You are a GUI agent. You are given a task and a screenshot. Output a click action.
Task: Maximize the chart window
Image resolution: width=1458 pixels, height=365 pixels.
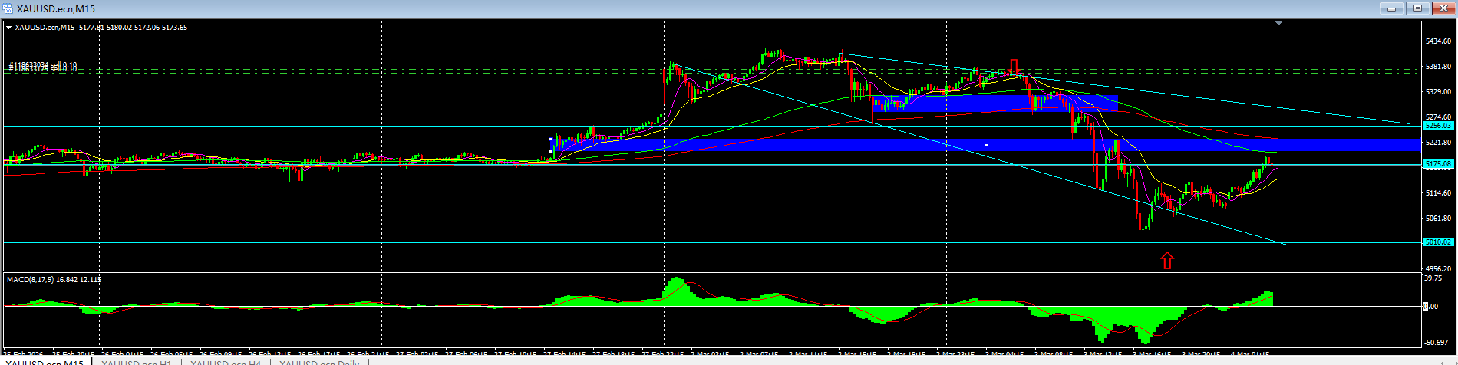(x=1417, y=8)
